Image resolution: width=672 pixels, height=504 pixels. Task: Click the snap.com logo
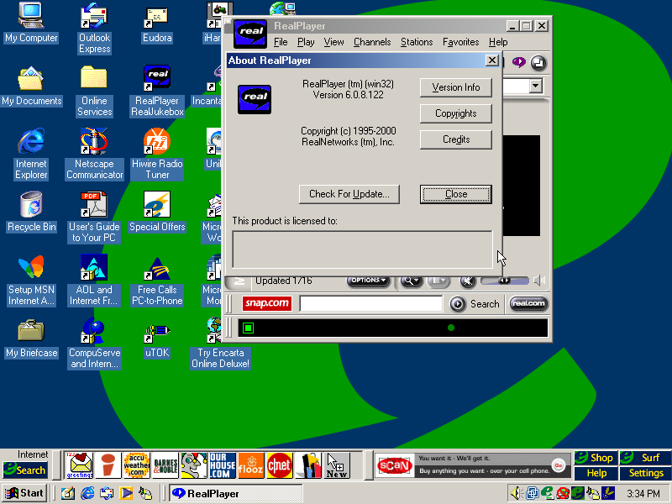click(x=266, y=304)
